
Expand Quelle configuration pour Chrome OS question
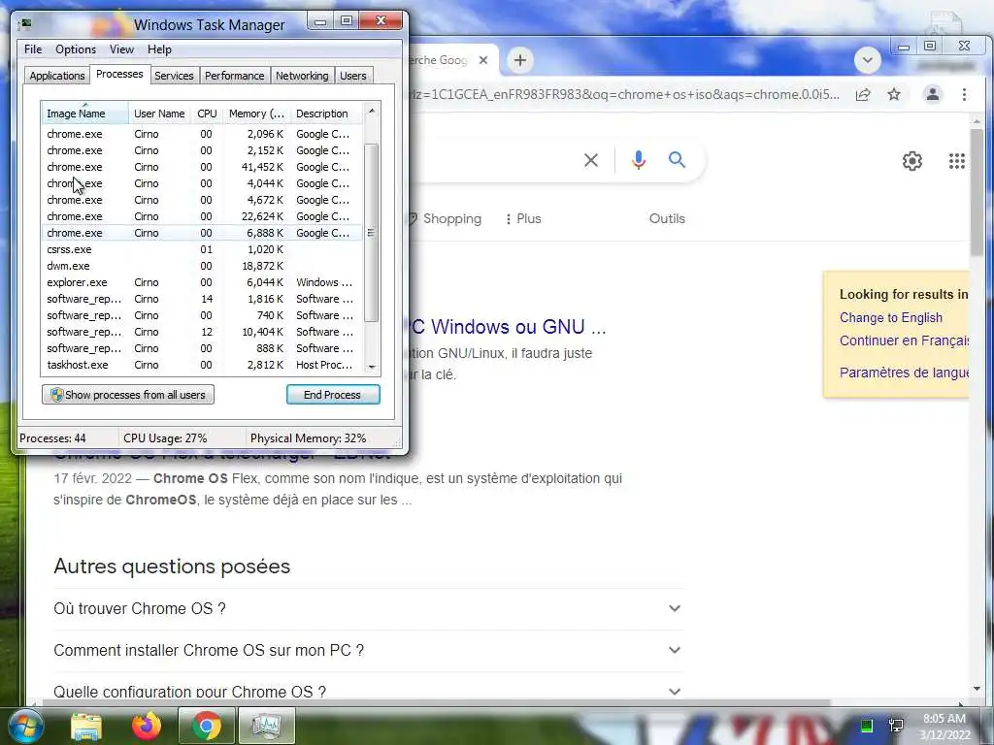[368, 690]
